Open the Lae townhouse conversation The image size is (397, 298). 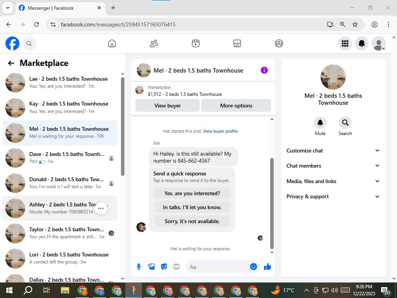pos(60,83)
